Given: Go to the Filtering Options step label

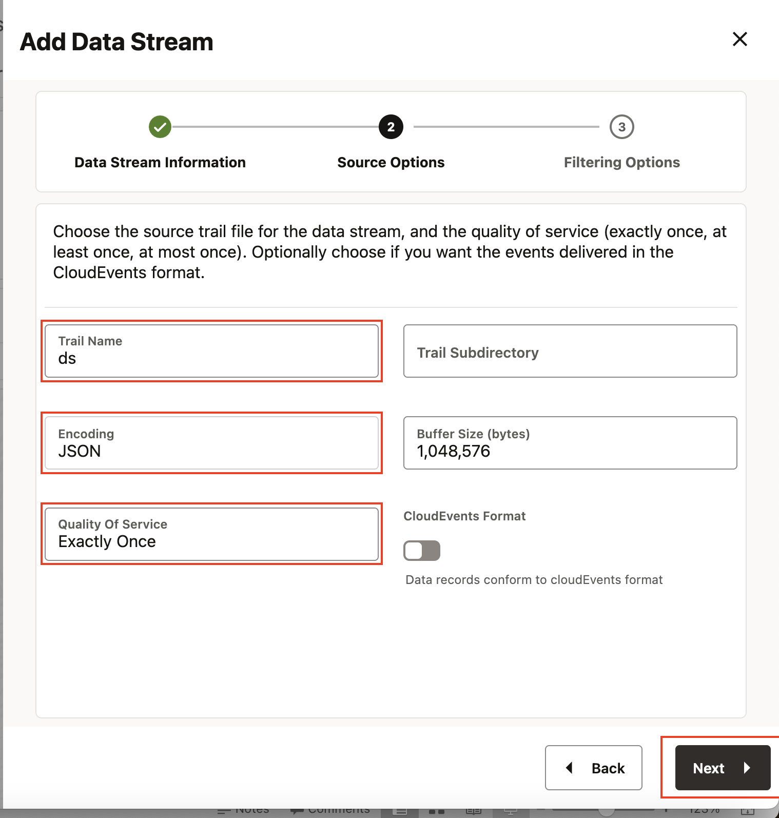Looking at the screenshot, I should click(621, 163).
